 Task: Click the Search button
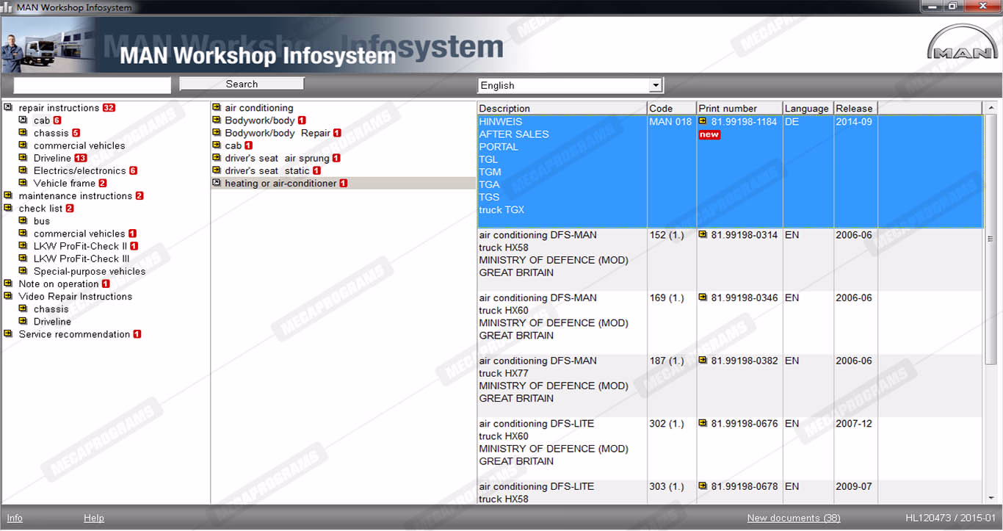242,84
